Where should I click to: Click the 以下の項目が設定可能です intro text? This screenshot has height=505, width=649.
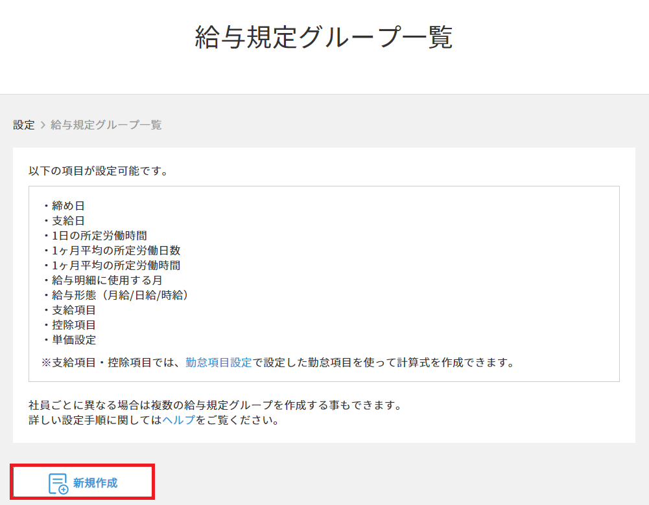coord(98,172)
